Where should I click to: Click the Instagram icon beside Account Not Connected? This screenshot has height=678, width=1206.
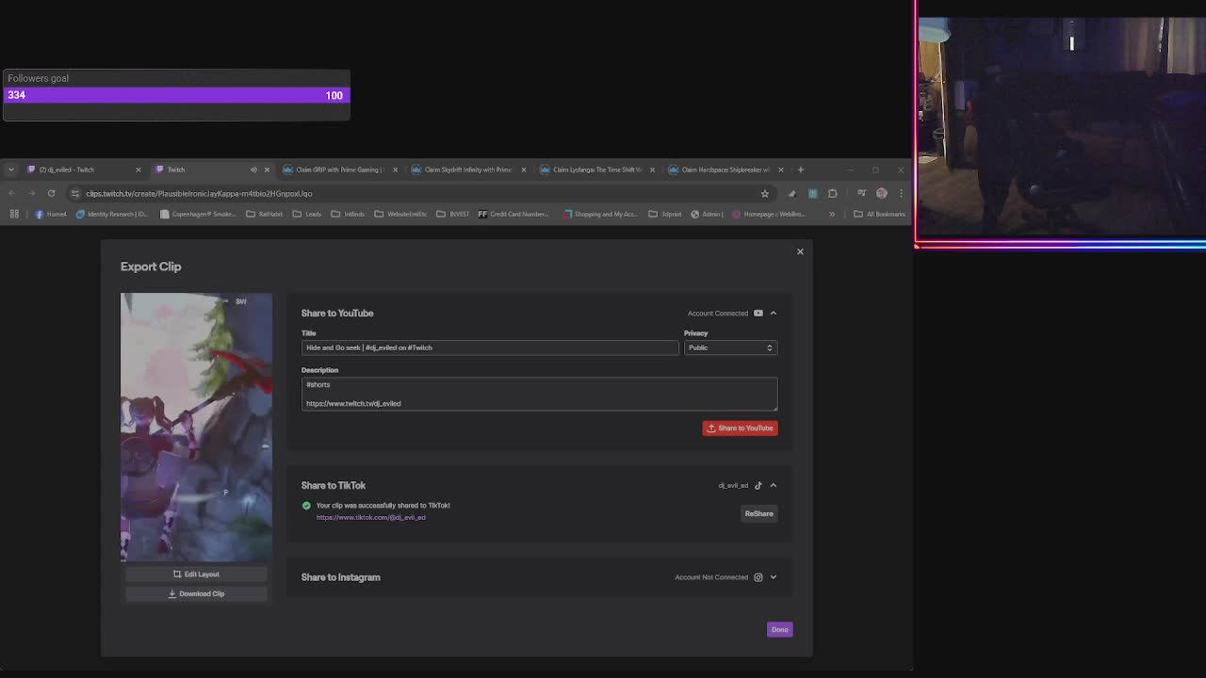[758, 577]
